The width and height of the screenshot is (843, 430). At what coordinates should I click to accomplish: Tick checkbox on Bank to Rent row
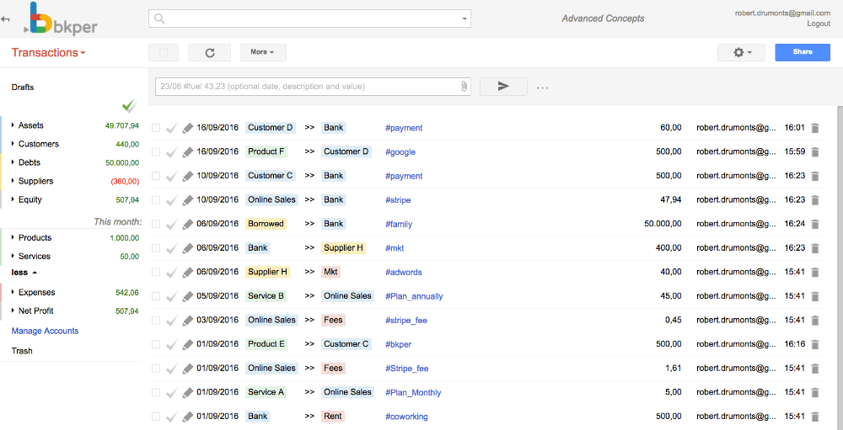pyautogui.click(x=156, y=417)
